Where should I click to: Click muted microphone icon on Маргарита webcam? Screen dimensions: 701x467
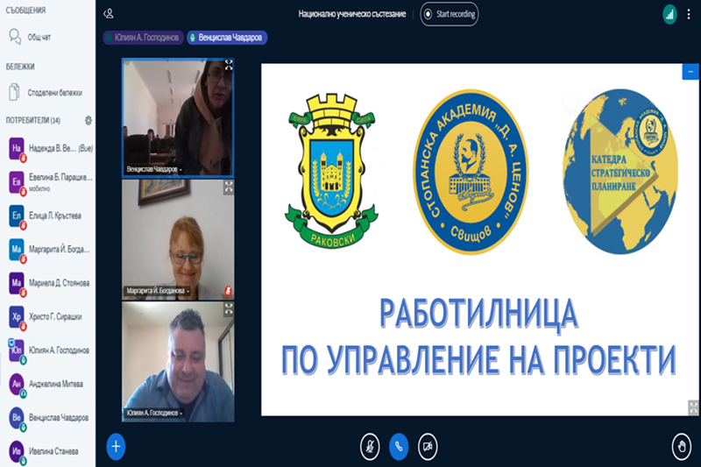(x=228, y=291)
